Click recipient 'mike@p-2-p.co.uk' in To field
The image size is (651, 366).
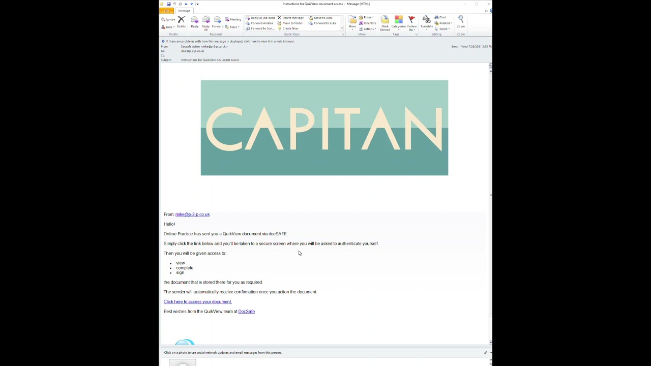pos(192,51)
